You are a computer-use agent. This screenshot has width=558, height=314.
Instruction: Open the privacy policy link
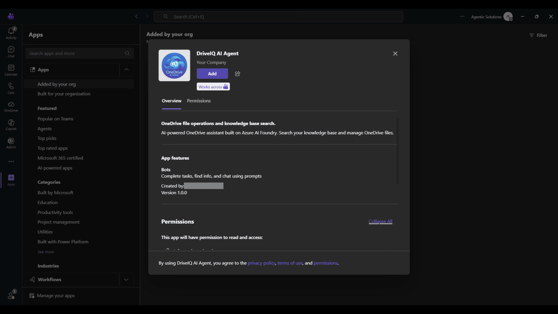click(262, 263)
